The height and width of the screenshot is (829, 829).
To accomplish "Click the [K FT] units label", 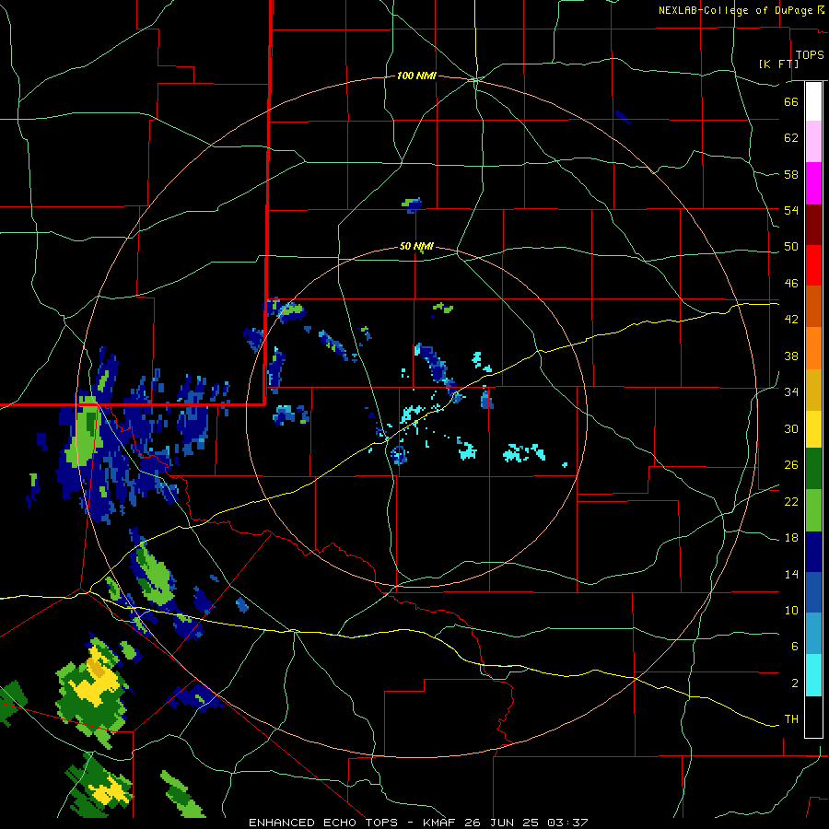I will [x=778, y=64].
